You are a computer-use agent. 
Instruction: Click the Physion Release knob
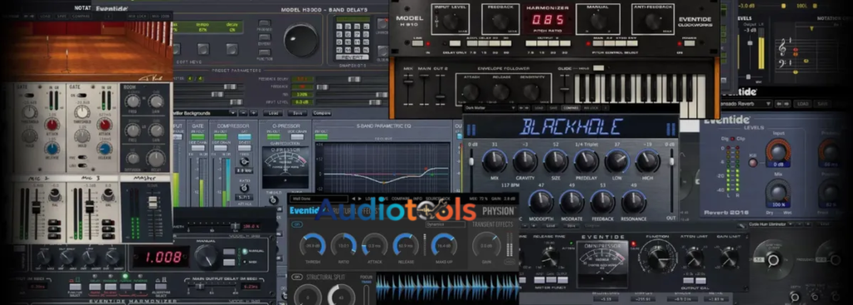pyautogui.click(x=406, y=246)
